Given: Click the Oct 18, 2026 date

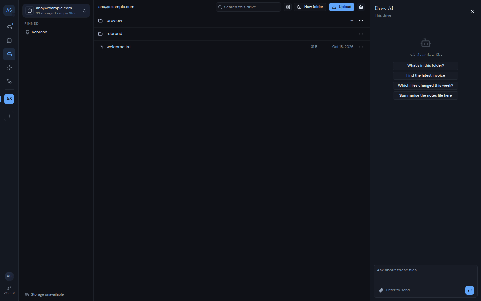Looking at the screenshot, I should tap(343, 47).
